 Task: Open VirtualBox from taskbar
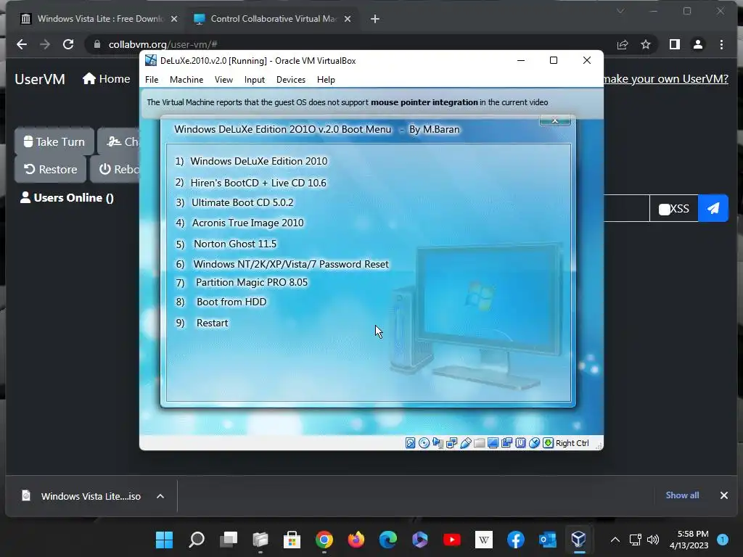coord(578,540)
